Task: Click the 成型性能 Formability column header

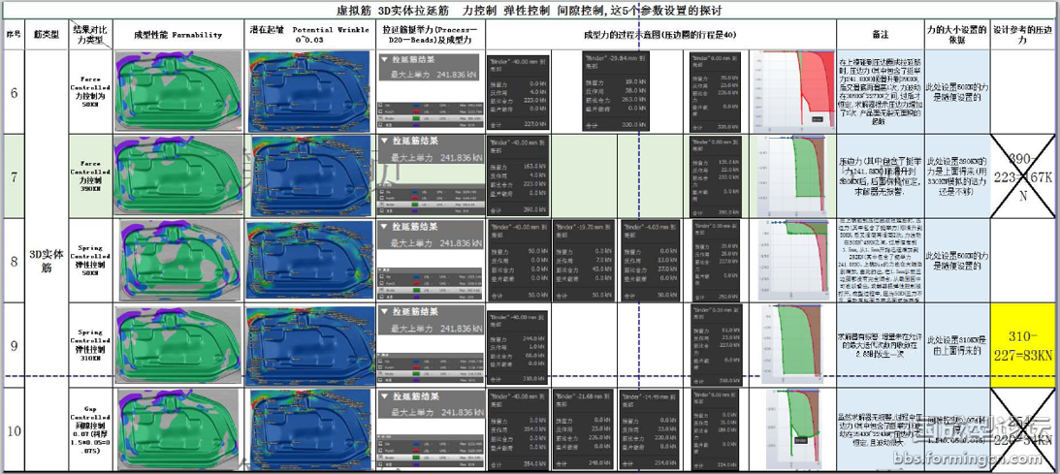Action: pos(177,34)
